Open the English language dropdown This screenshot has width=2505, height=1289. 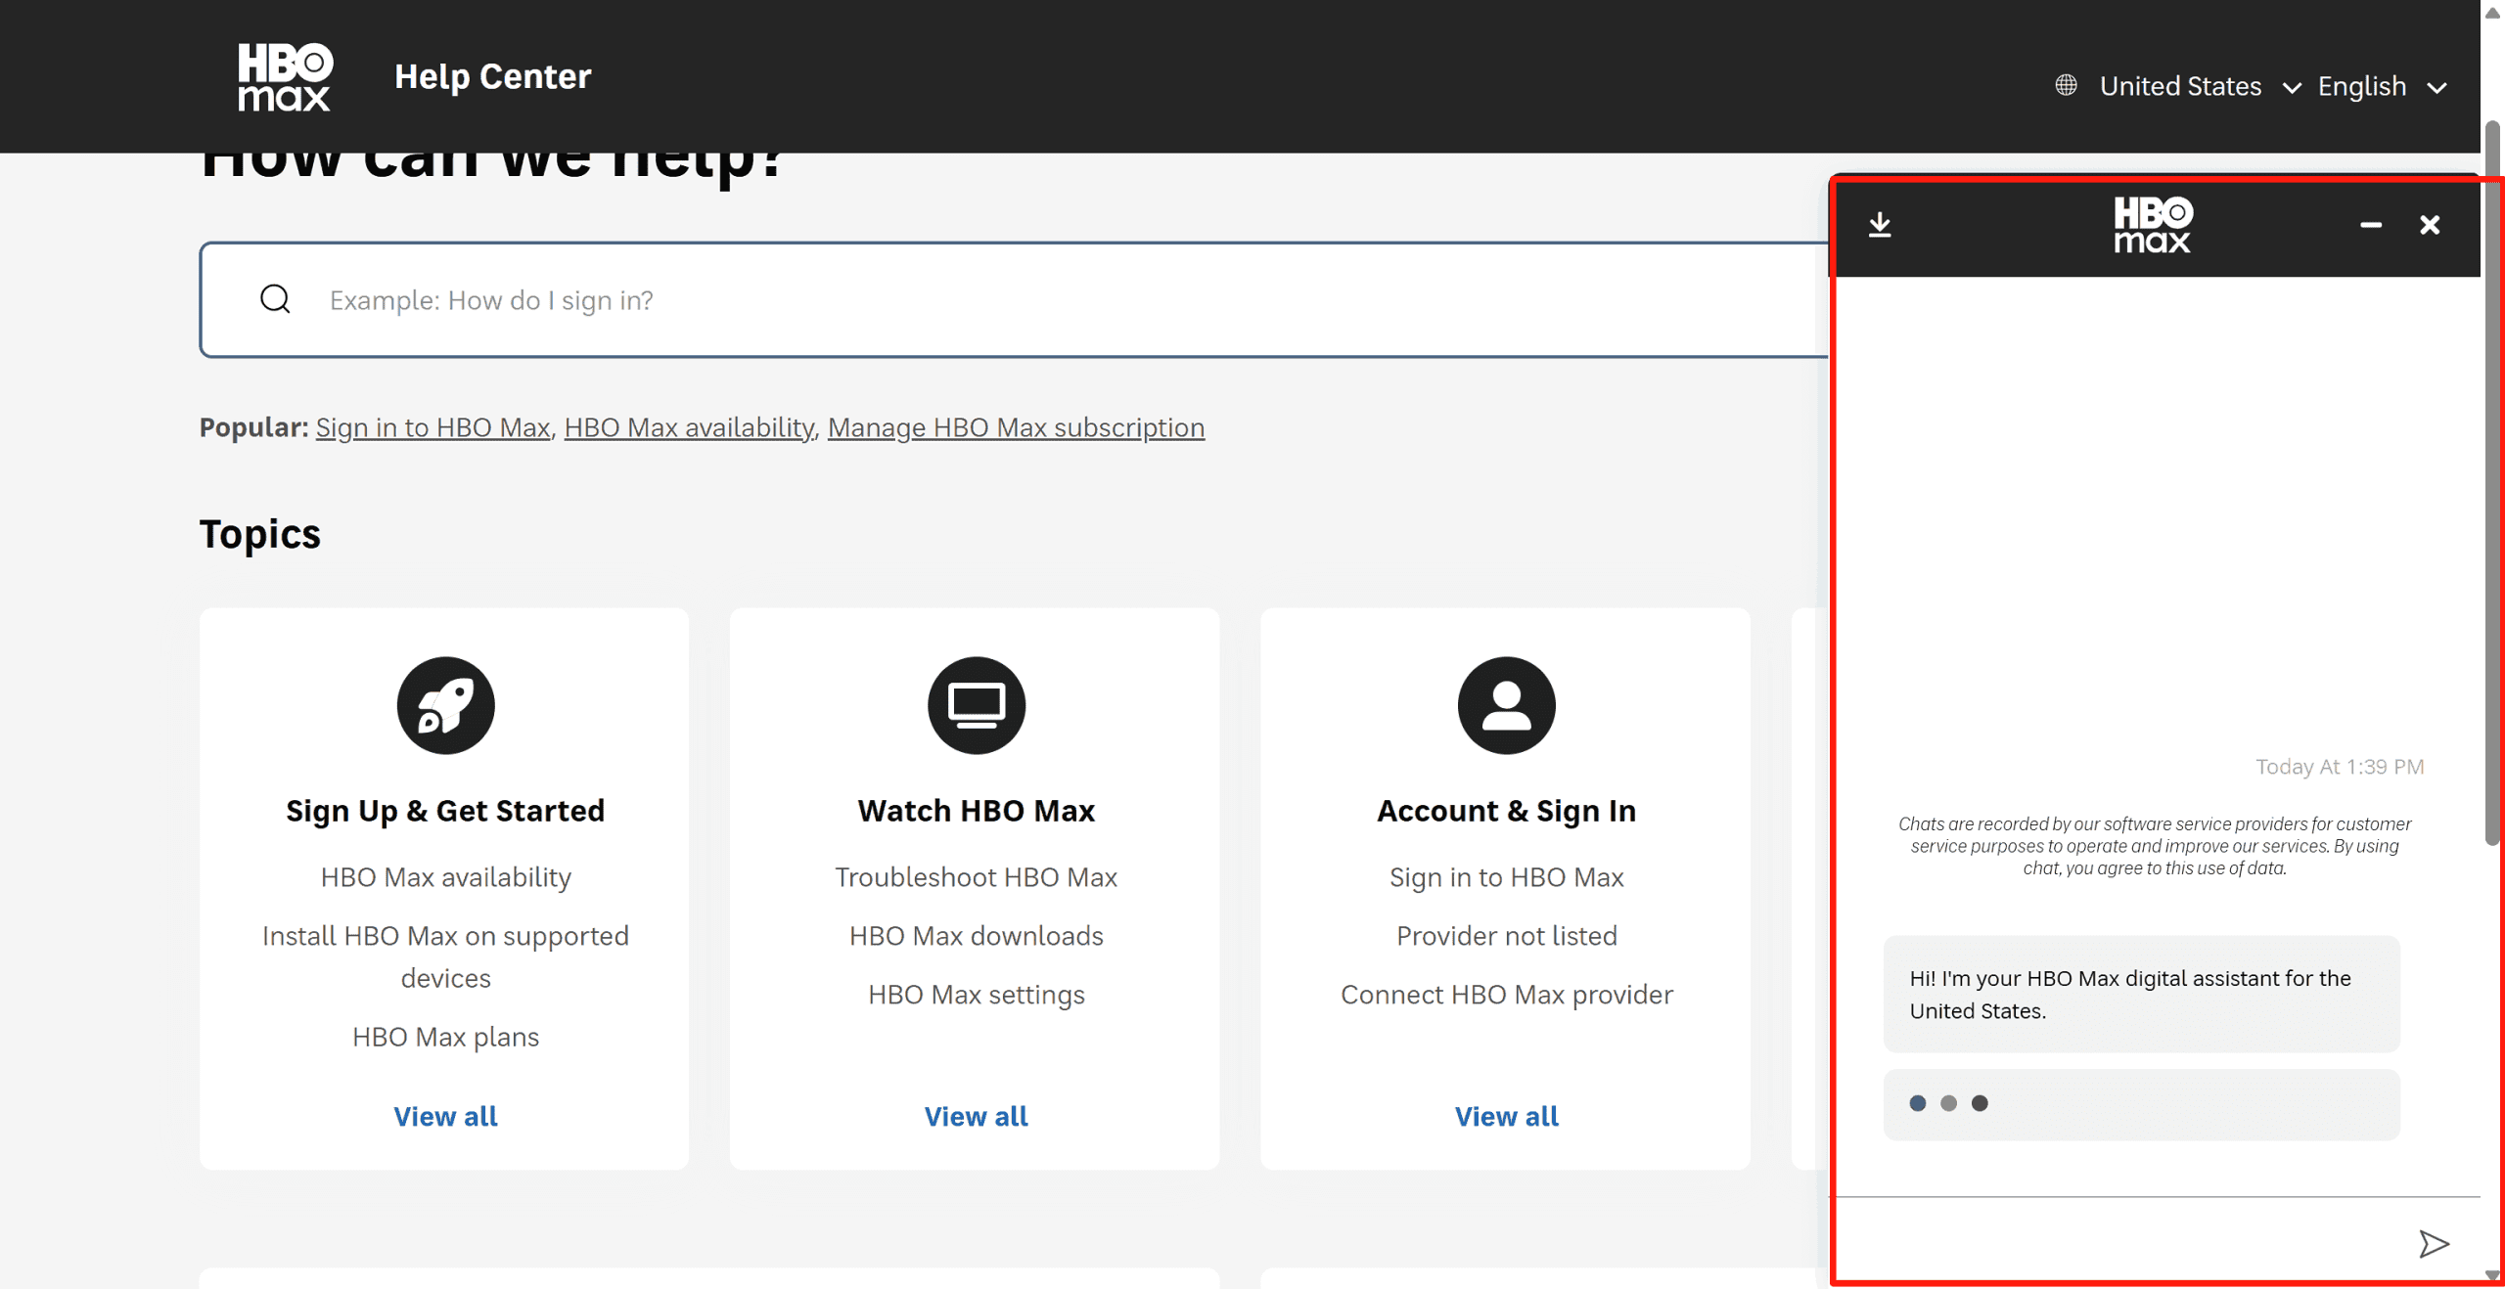tap(2382, 86)
